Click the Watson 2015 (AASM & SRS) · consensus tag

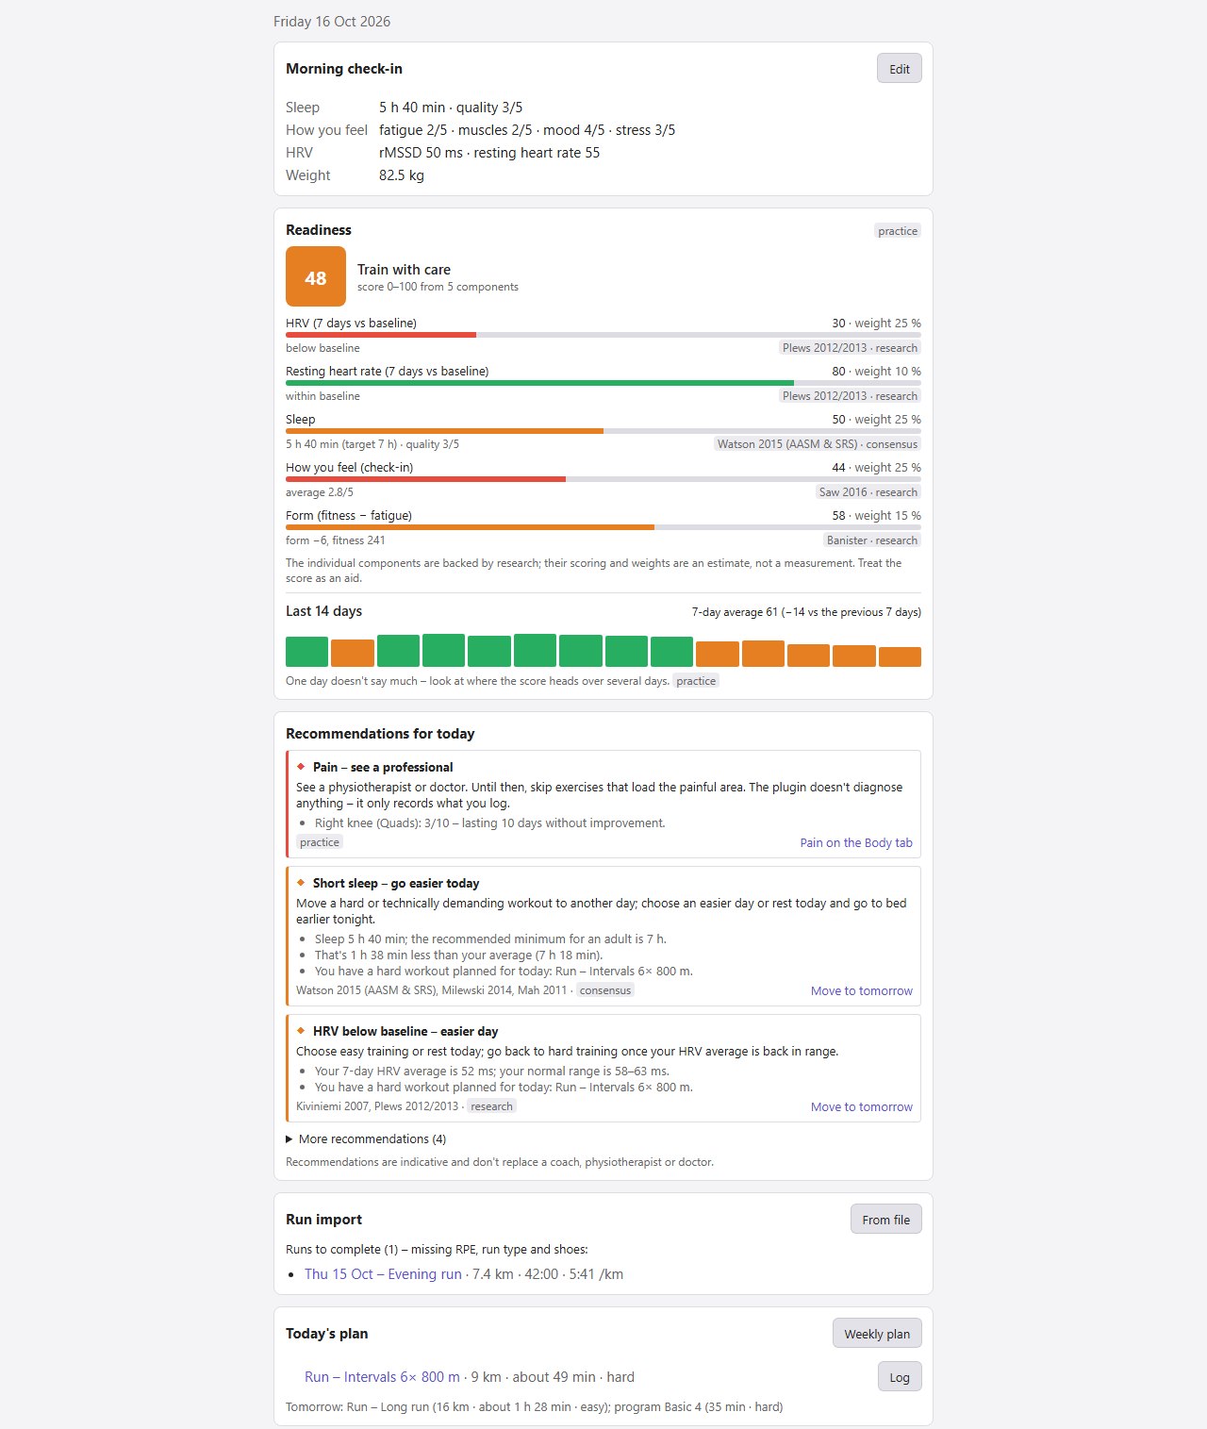point(818,444)
